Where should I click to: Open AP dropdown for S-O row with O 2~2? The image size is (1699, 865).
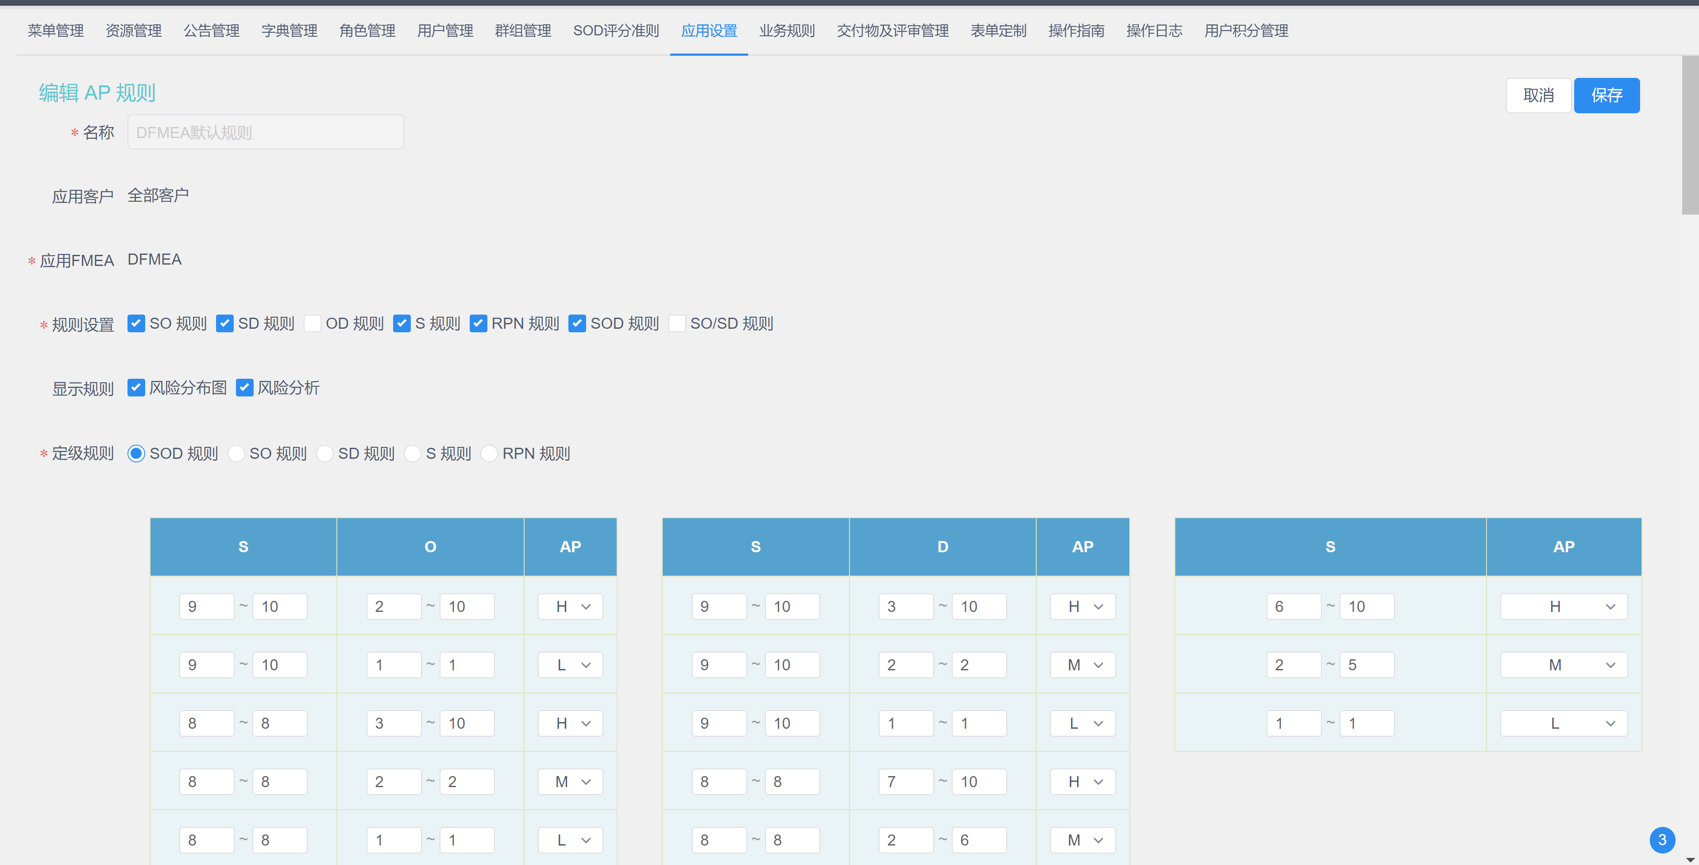click(571, 781)
